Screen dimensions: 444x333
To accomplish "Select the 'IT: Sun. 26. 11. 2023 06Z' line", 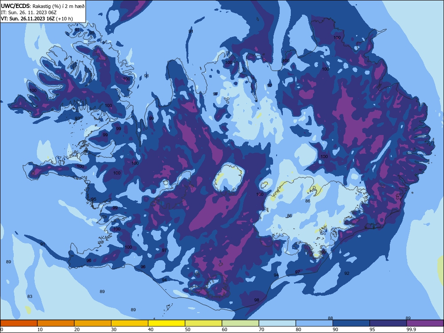I will point(28,12).
